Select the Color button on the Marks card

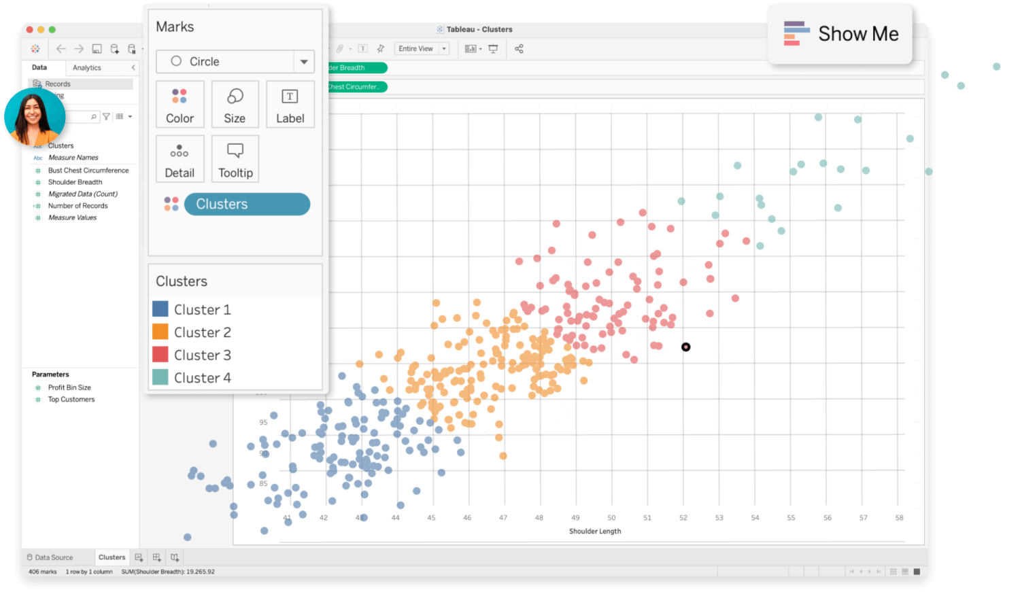coord(180,104)
